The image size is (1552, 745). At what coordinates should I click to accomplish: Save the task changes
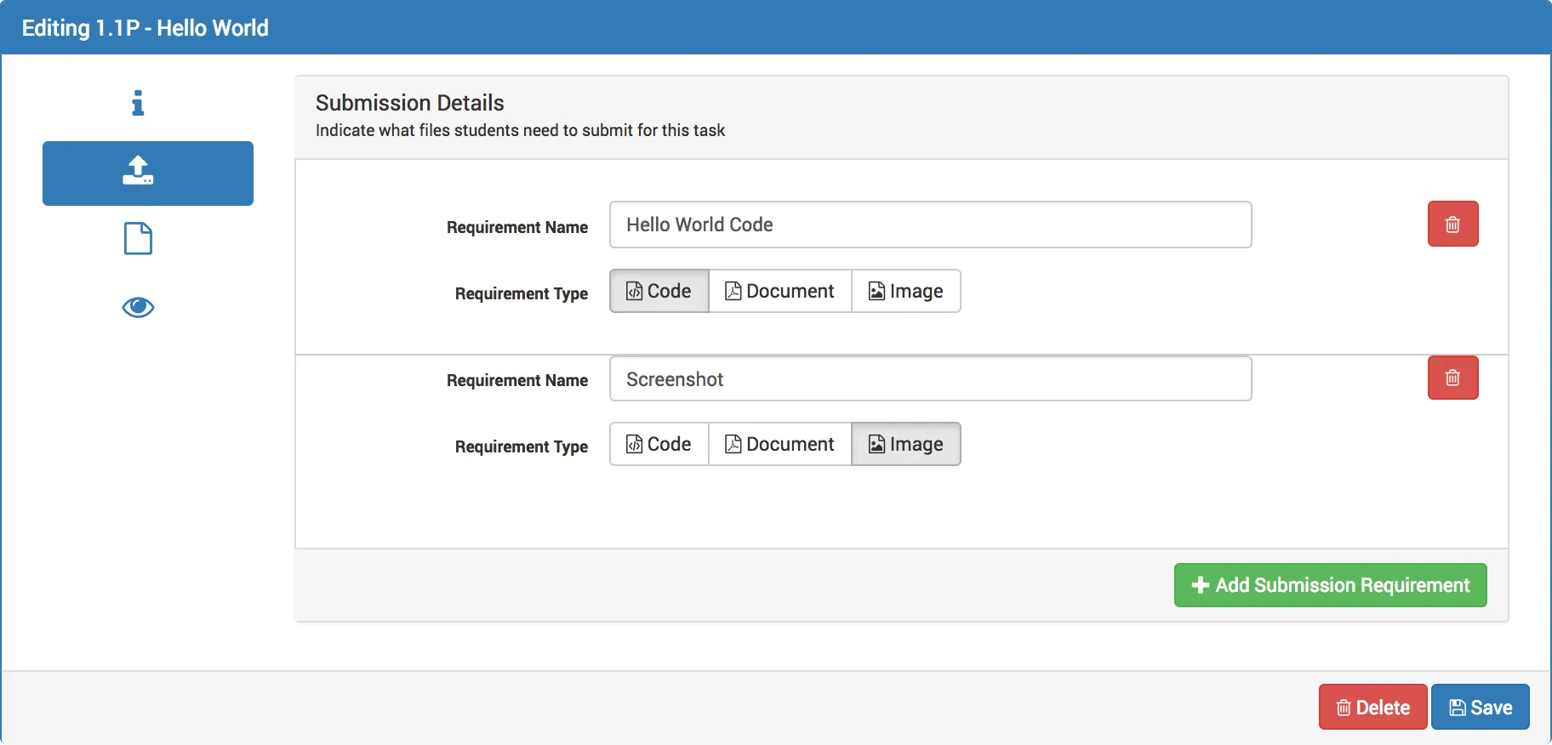pos(1480,707)
